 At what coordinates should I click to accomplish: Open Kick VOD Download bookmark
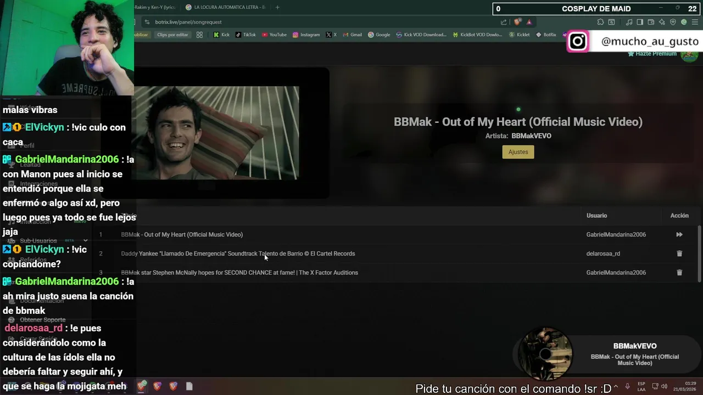pos(421,35)
